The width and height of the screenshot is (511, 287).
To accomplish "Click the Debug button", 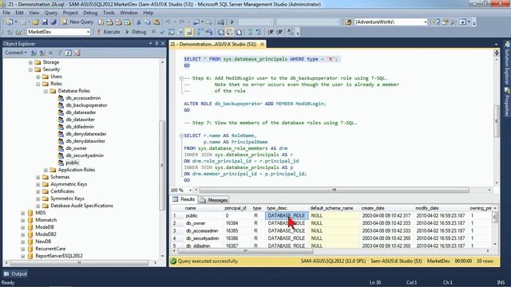I will click(x=136, y=32).
